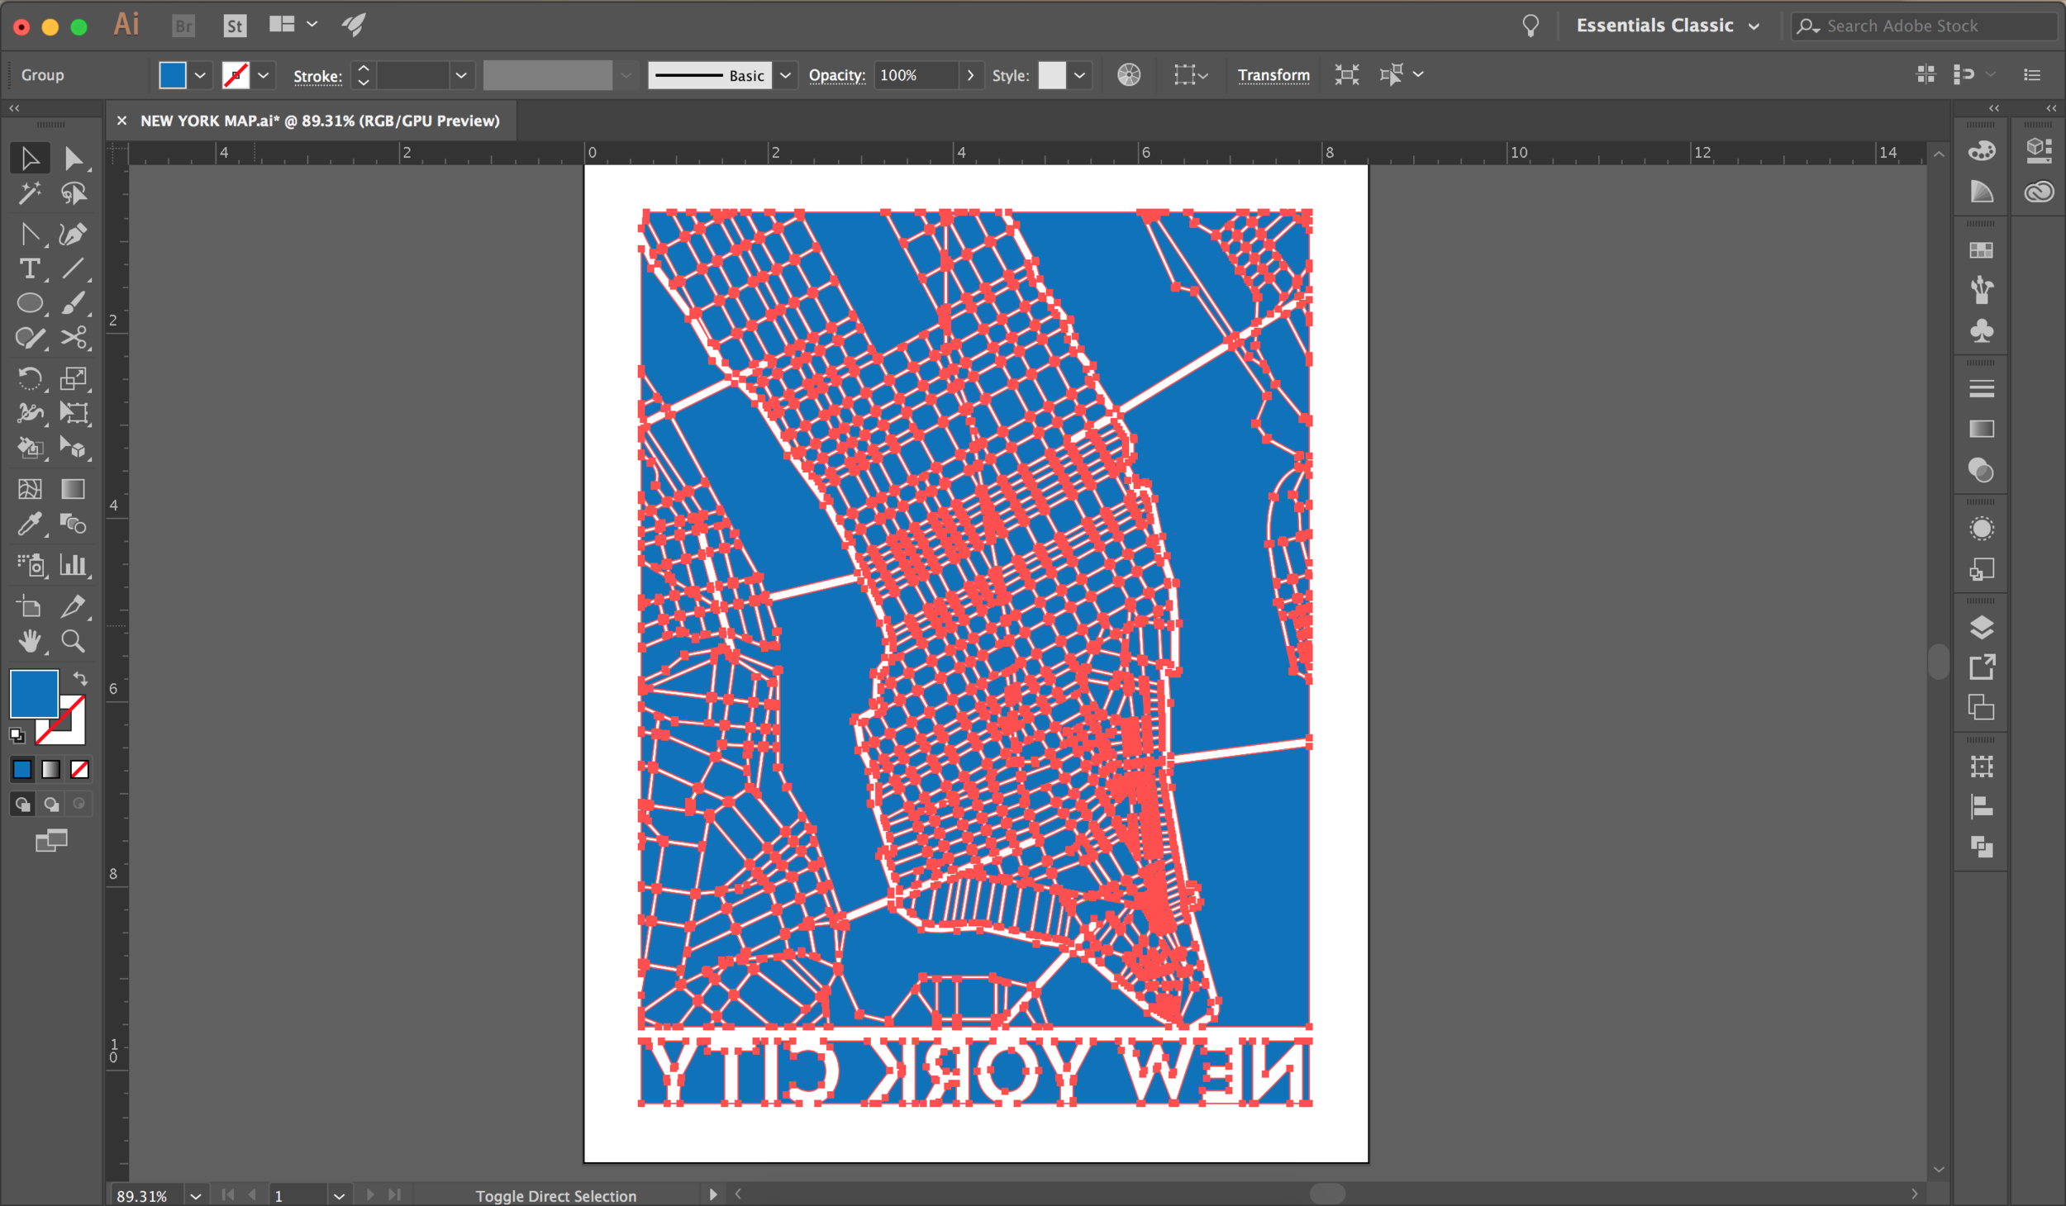Image resolution: width=2066 pixels, height=1206 pixels.
Task: Enable Draw Normal mode
Action: pyautogui.click(x=22, y=804)
